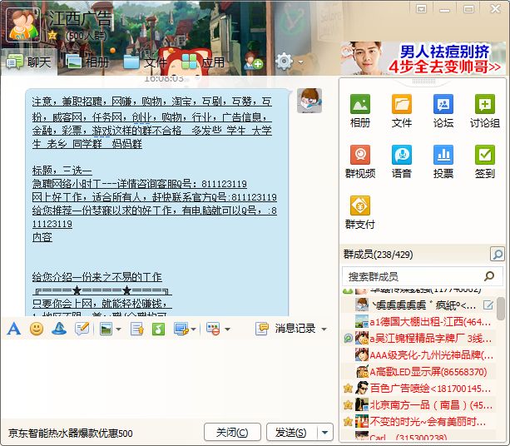
Task: Click the group settings gear icon
Action: (284, 61)
